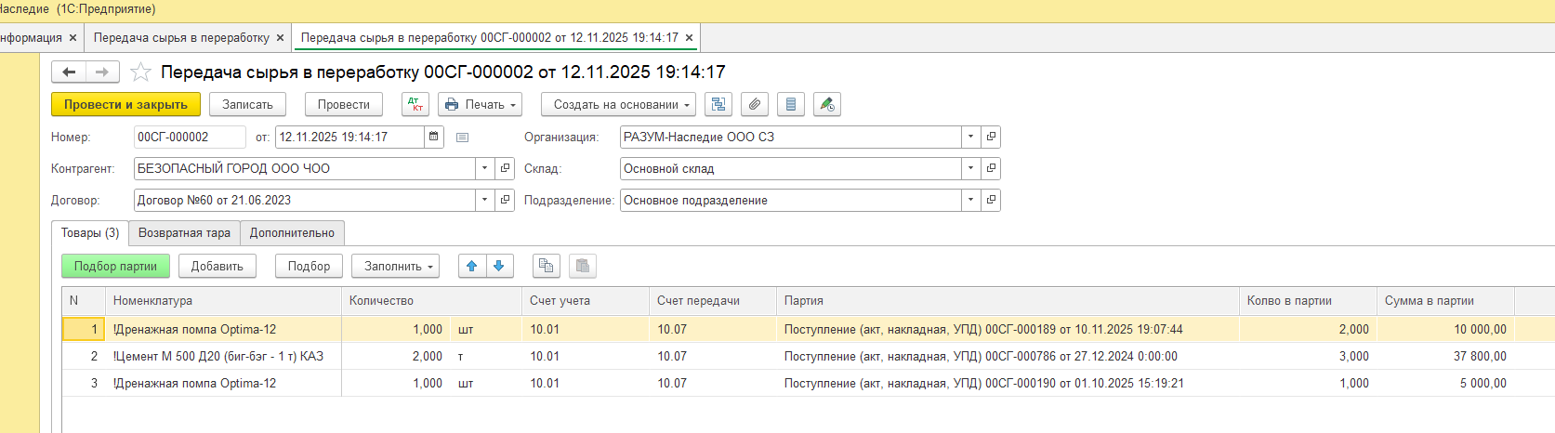
Task: Add document to favorites with star icon
Action: 140,72
